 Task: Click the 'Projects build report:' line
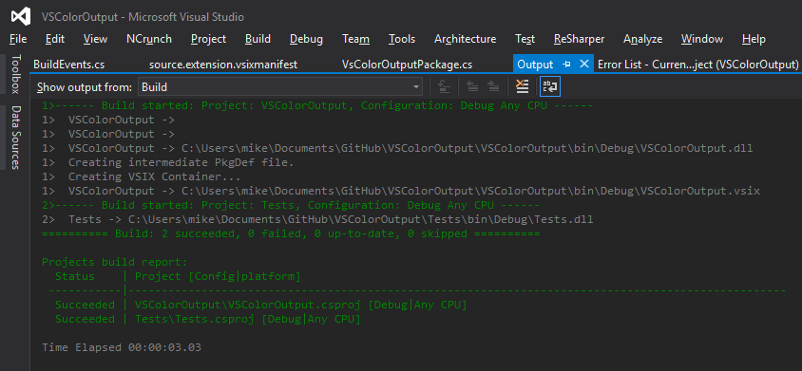click(115, 262)
